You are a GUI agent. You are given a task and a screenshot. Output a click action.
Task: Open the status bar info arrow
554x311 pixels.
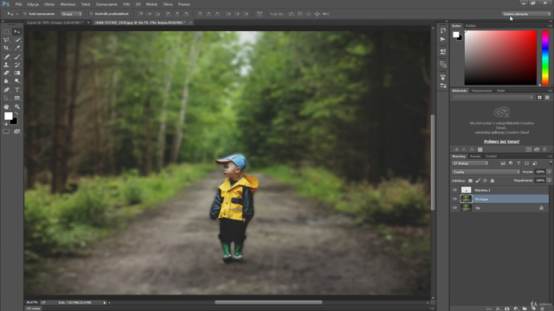pyautogui.click(x=105, y=302)
